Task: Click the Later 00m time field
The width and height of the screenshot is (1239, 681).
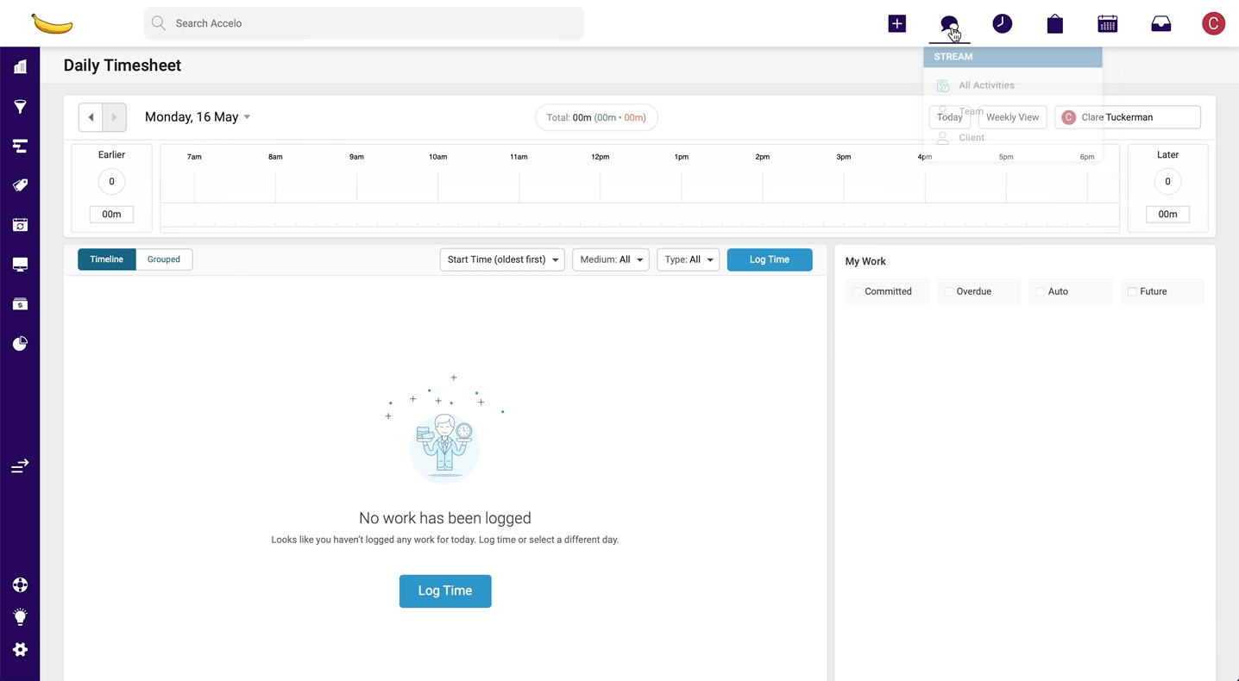Action: point(1167,215)
